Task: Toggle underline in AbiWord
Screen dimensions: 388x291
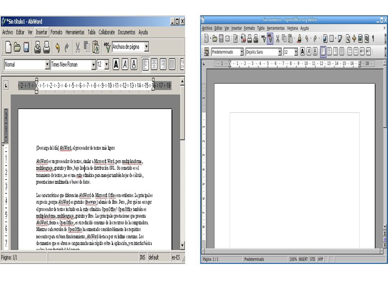Action: click(x=134, y=64)
